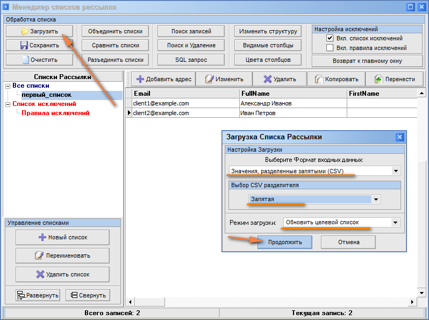
Task: Select Все списки tree item
Action: pyautogui.click(x=31, y=86)
